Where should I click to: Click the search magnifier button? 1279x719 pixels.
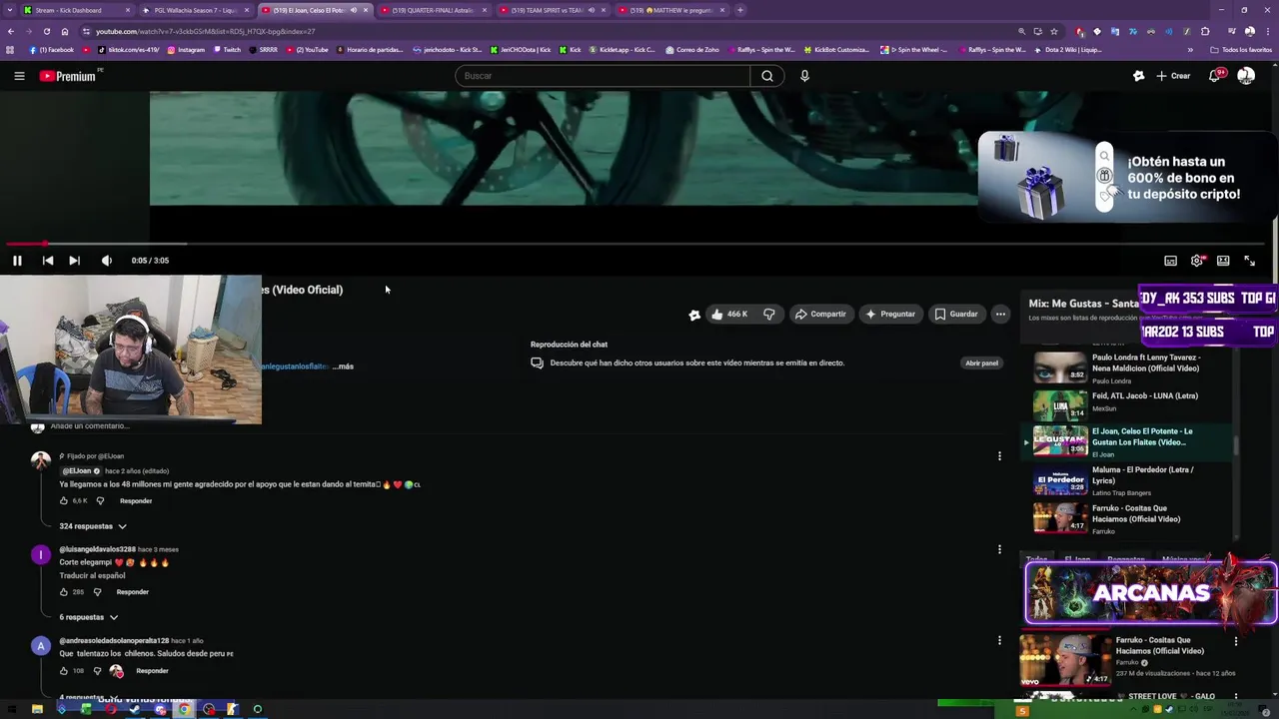pos(767,76)
